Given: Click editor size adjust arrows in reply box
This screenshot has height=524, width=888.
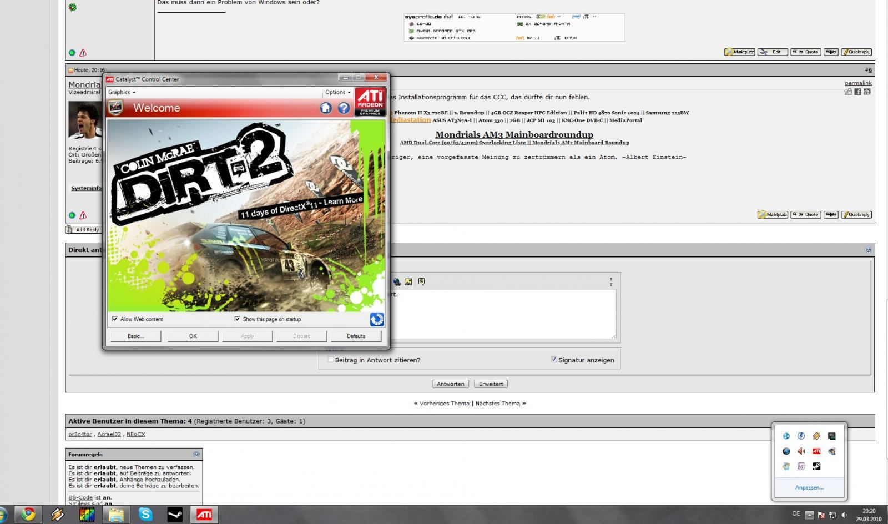Looking at the screenshot, I should (611, 282).
